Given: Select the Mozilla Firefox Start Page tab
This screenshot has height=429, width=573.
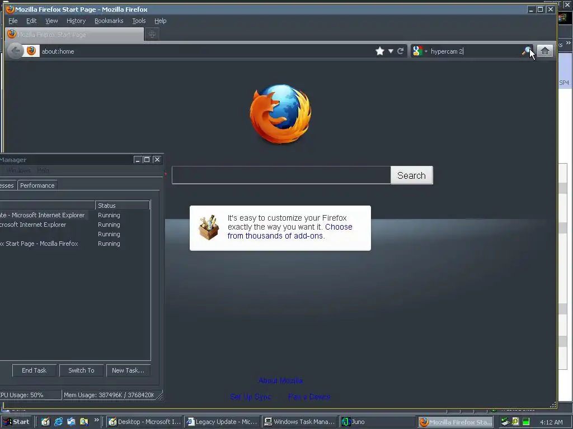Looking at the screenshot, I should (x=74, y=34).
